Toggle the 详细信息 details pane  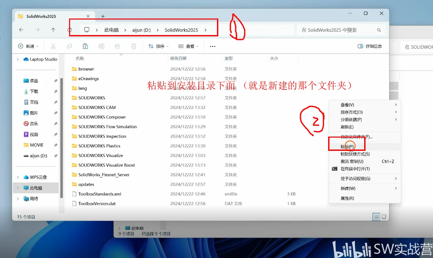point(369,46)
